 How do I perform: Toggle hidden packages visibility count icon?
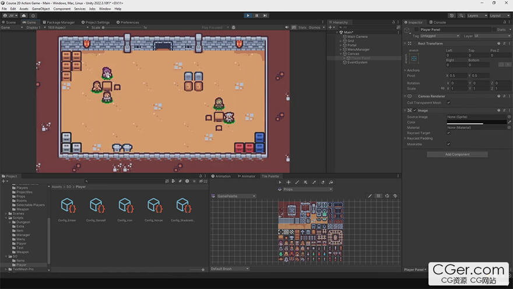click(x=203, y=181)
